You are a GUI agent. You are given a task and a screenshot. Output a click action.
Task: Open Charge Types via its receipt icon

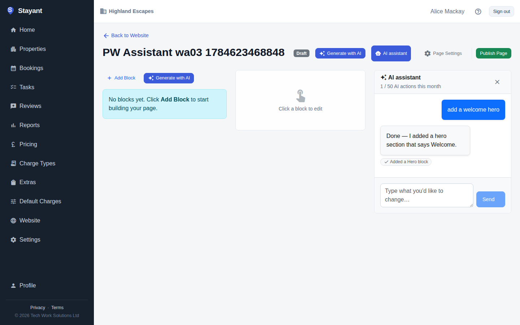[13, 163]
